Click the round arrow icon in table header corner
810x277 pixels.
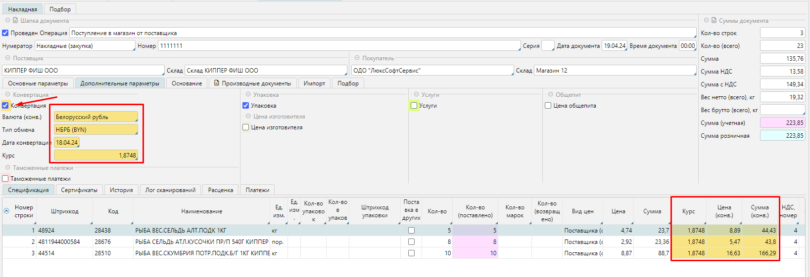click(x=6, y=211)
